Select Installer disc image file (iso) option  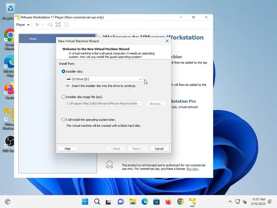click(63, 97)
